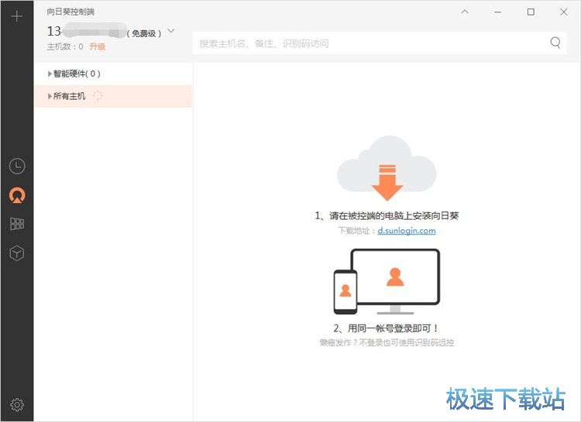Click the cloud download illustration

point(387,168)
